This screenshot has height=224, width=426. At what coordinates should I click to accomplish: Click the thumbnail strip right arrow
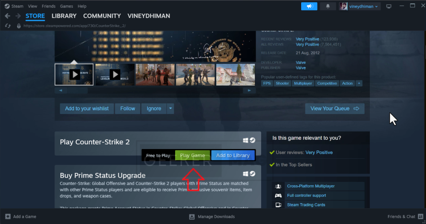[x=249, y=90]
